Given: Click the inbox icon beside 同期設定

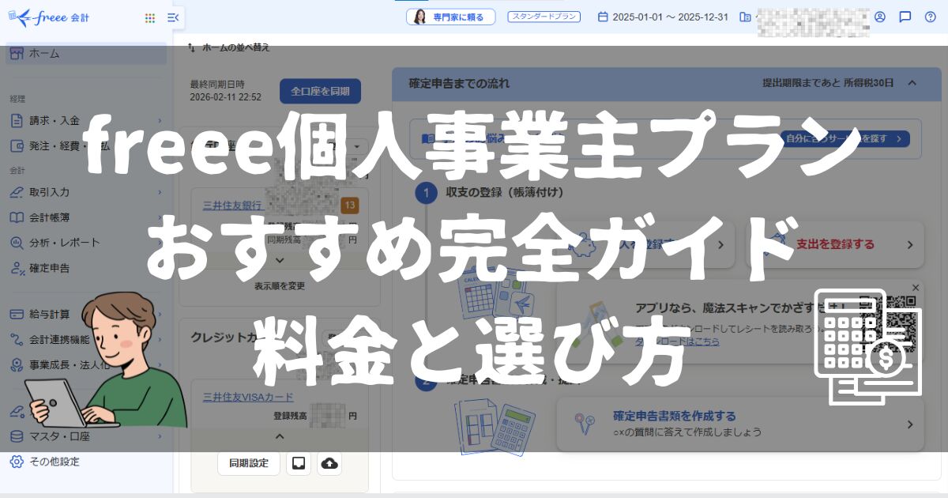Looking at the screenshot, I should point(299,463).
